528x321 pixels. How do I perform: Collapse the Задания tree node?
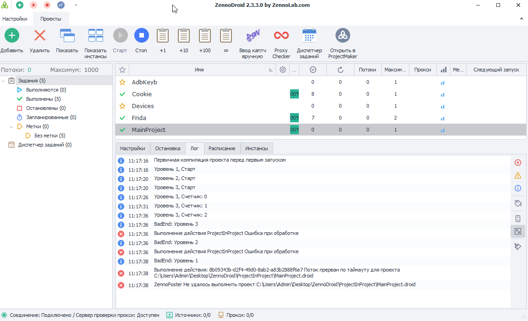pyautogui.click(x=4, y=81)
